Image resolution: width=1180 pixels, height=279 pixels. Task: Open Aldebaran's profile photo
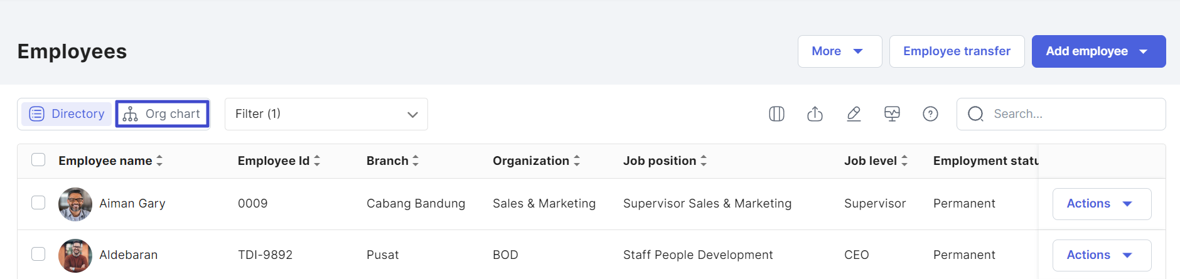[x=75, y=255]
